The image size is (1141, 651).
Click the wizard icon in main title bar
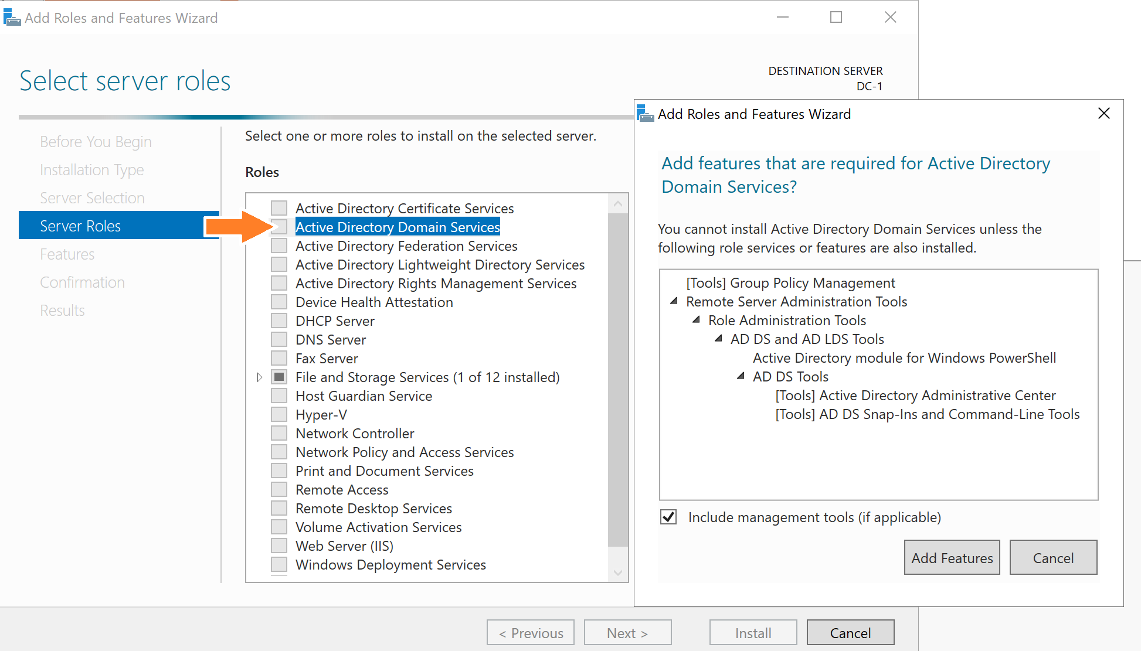click(12, 18)
